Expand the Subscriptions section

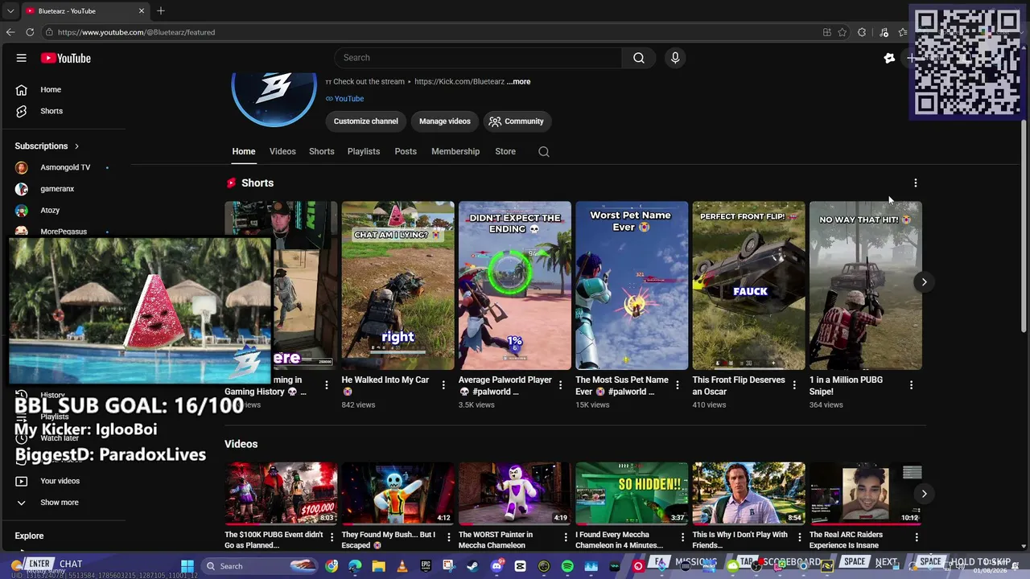[x=47, y=146]
